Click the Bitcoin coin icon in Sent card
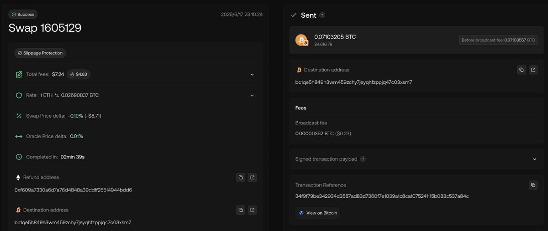 coord(301,40)
